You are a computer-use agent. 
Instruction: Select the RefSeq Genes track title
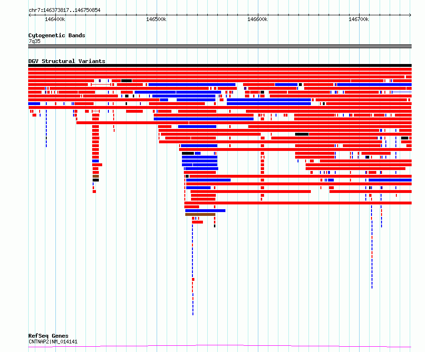point(48,336)
